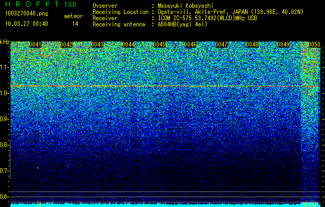Click the 0.9 kHz frequency label
Screen dimensions: 325x207
4,119
